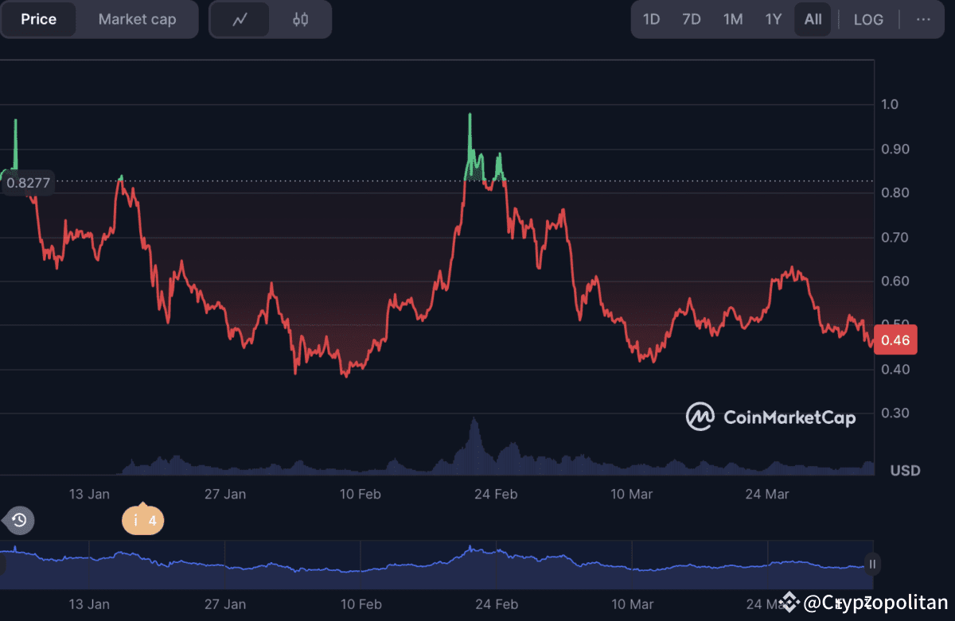Viewport: 955px width, 621px height.
Task: Open the 7D range option
Action: click(692, 19)
